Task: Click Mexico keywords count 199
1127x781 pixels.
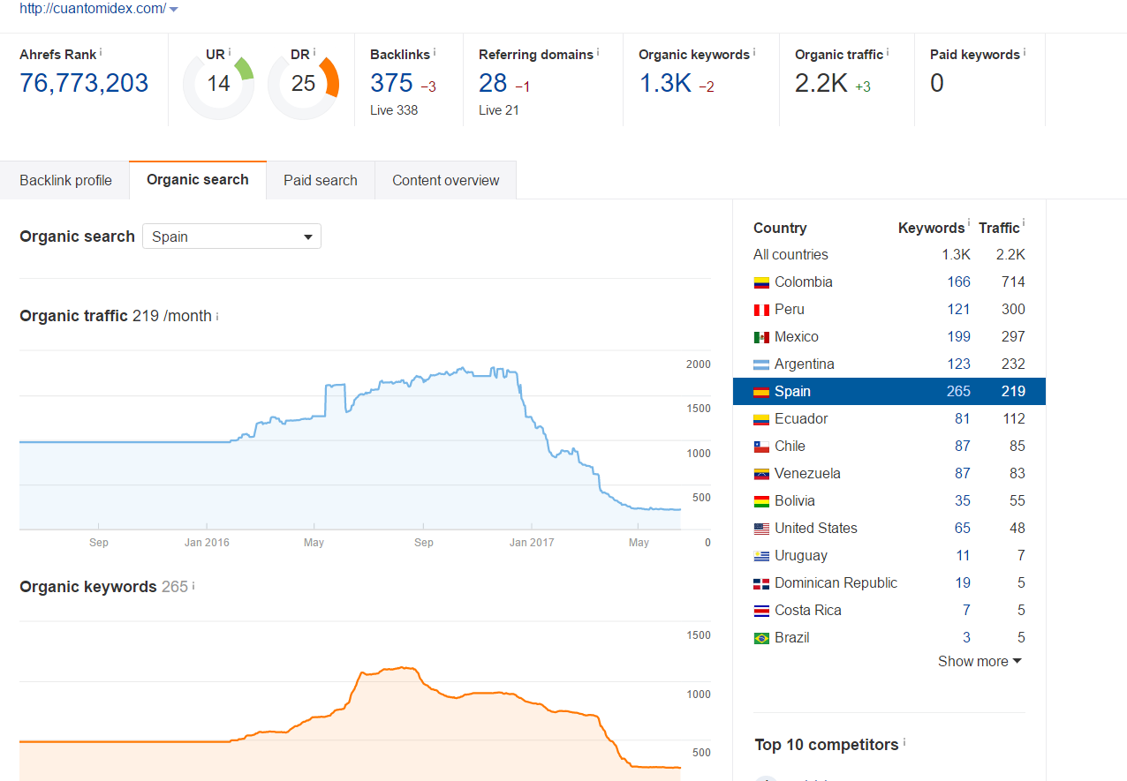Action: [958, 337]
